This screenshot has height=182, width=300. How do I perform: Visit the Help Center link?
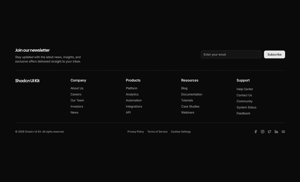coord(245,89)
